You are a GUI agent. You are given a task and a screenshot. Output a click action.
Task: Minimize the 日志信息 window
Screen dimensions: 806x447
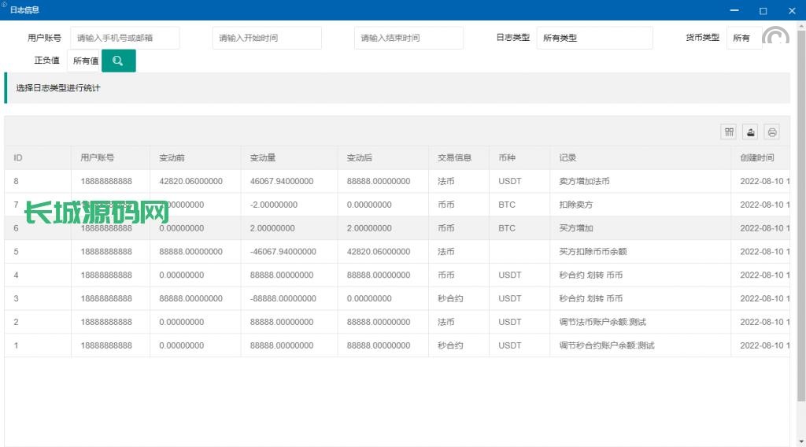point(734,10)
